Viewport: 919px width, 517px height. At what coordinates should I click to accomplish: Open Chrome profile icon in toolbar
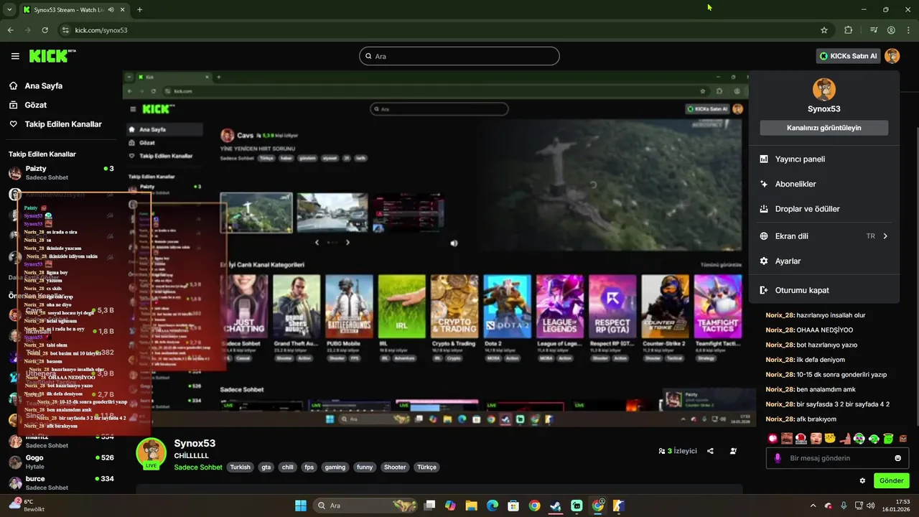(891, 30)
